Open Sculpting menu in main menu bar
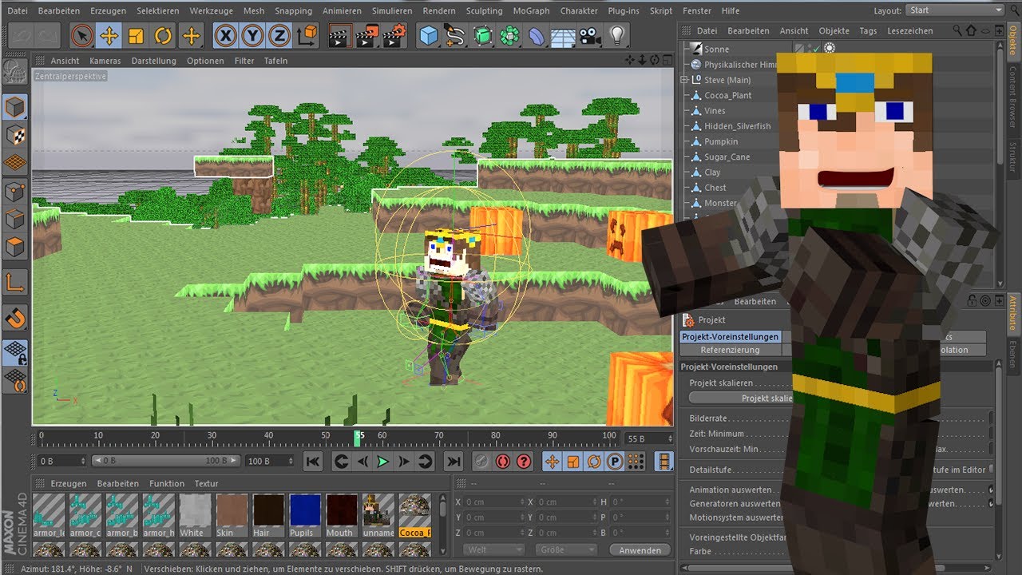 pos(485,10)
